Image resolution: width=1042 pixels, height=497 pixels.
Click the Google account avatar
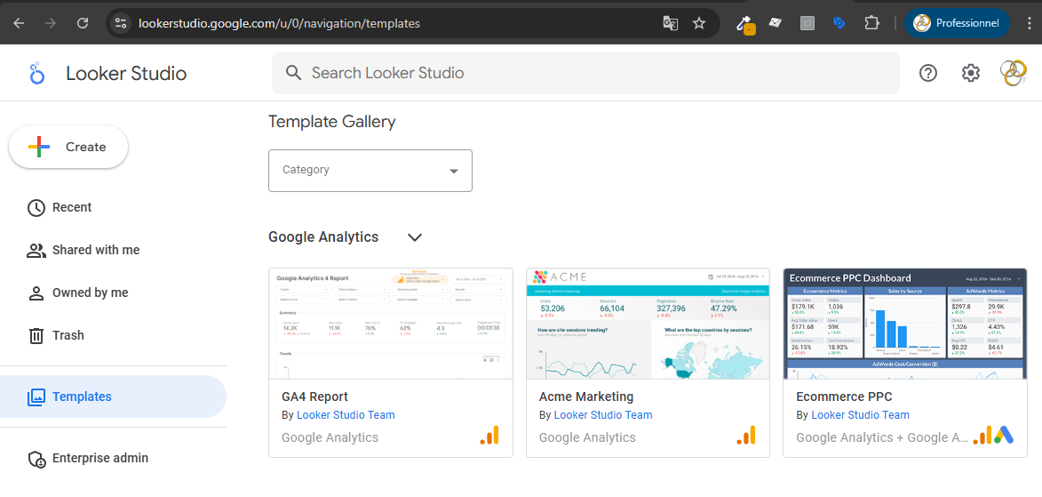(1013, 73)
